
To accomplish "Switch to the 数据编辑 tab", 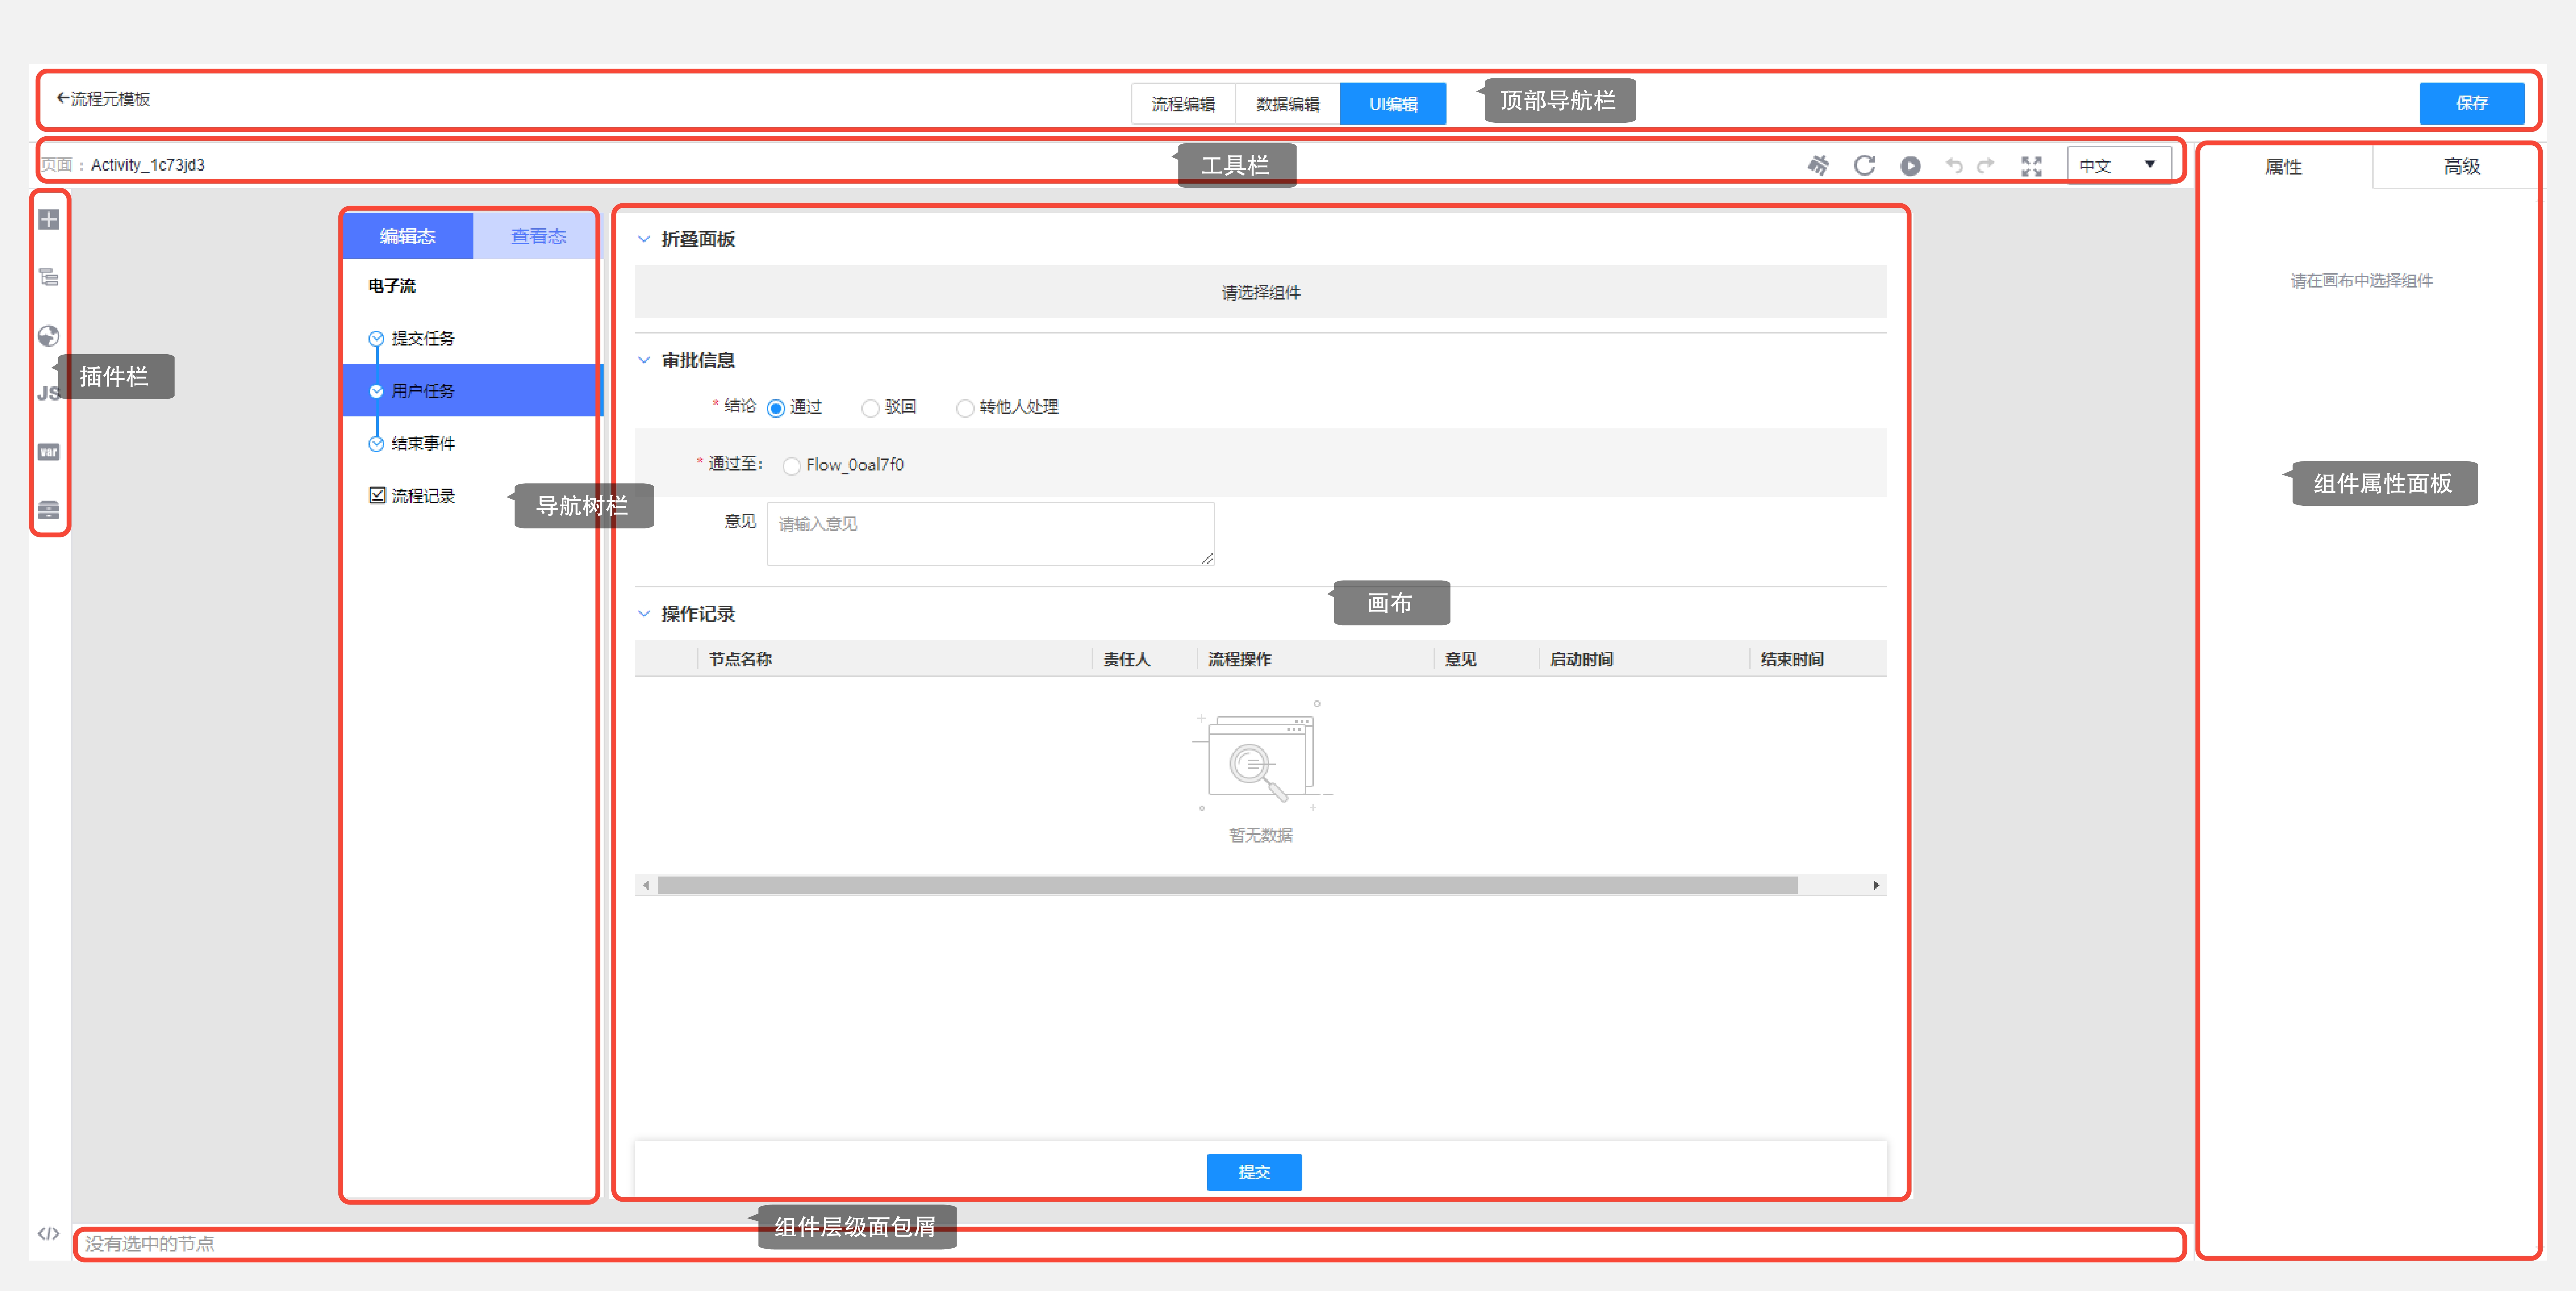I will 1288,104.
